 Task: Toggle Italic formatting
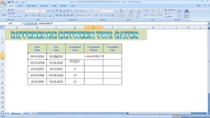coord(30,15)
